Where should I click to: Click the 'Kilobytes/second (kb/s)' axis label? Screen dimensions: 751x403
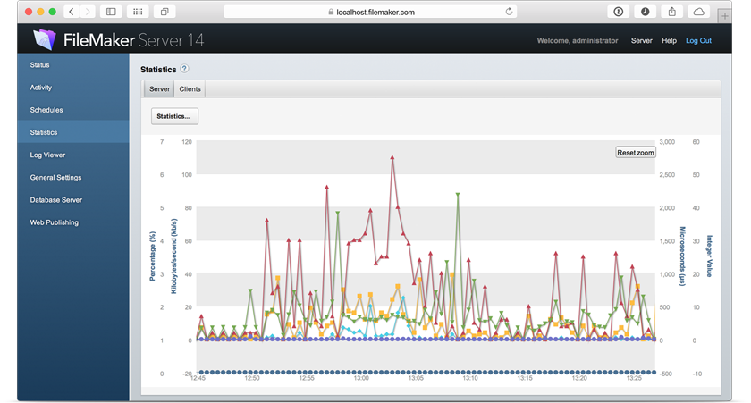(173, 256)
